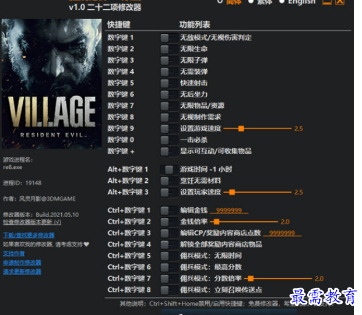This screenshot has height=315, width=362.
Task: Enable 佣兵模式: 立刻召唤传送点 toggle
Action: 169,290
